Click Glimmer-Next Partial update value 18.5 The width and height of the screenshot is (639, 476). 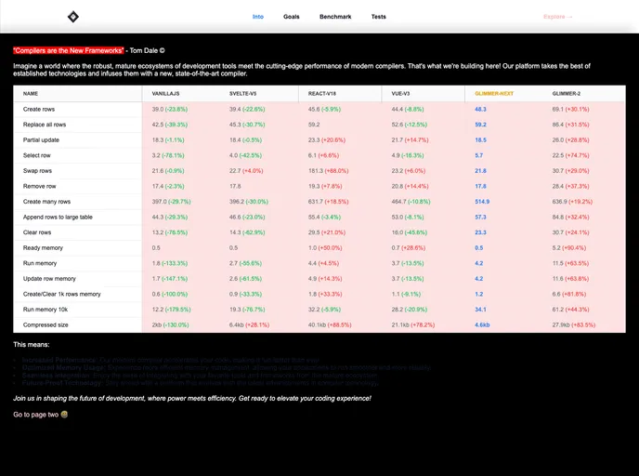click(480, 139)
